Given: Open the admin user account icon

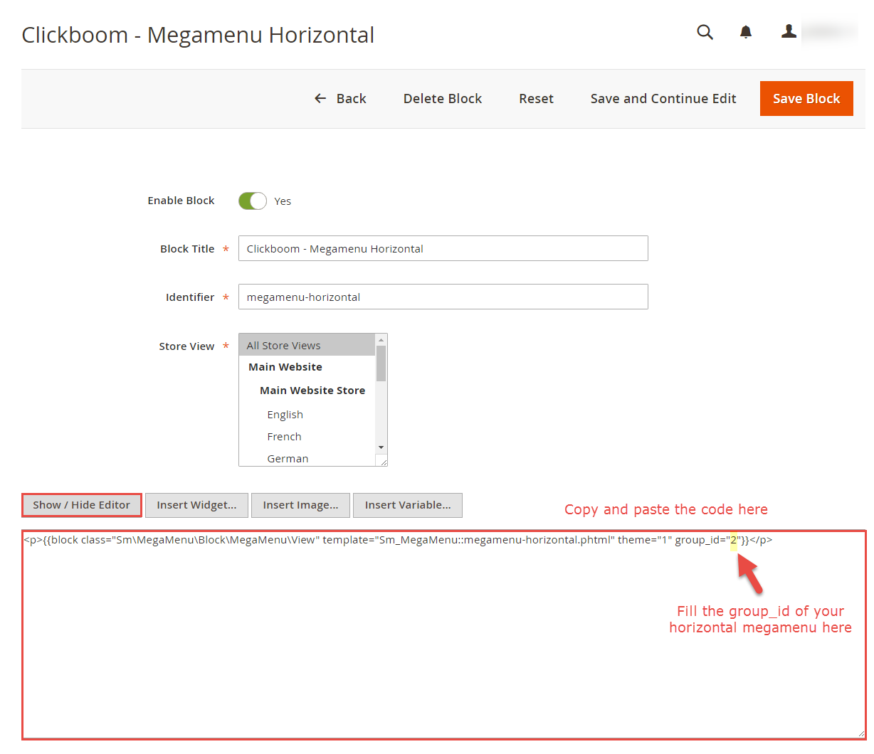Looking at the screenshot, I should click(789, 31).
